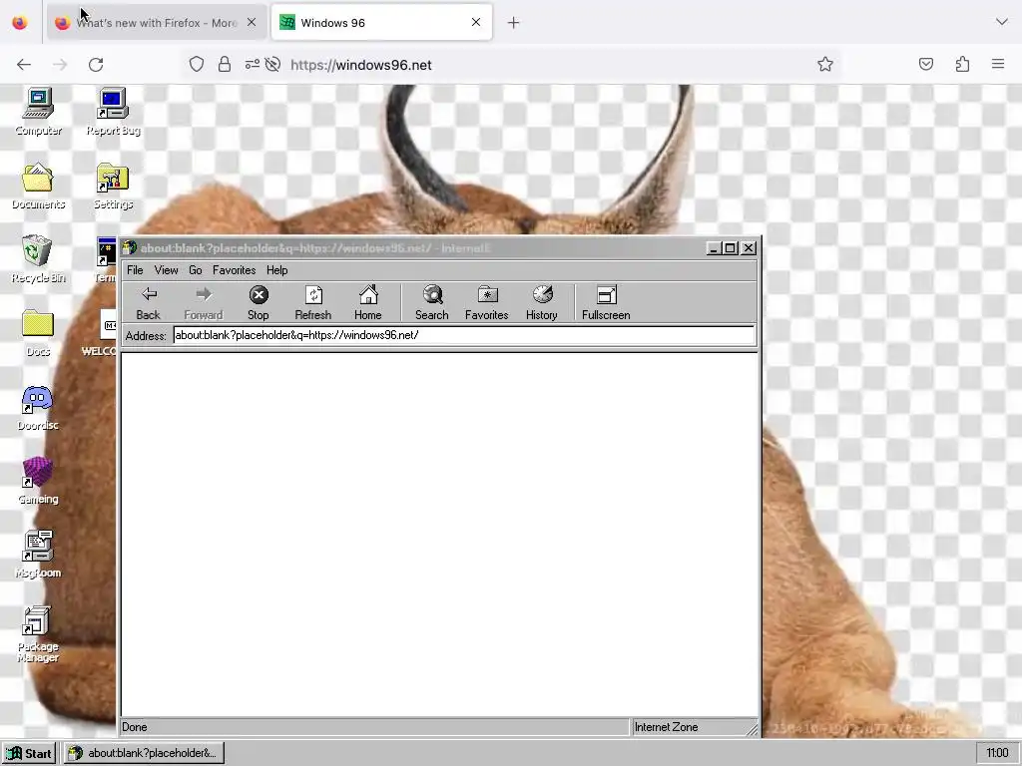Image resolution: width=1022 pixels, height=766 pixels.
Task: Open the Favorites menu in menu bar
Action: pyautogui.click(x=234, y=270)
